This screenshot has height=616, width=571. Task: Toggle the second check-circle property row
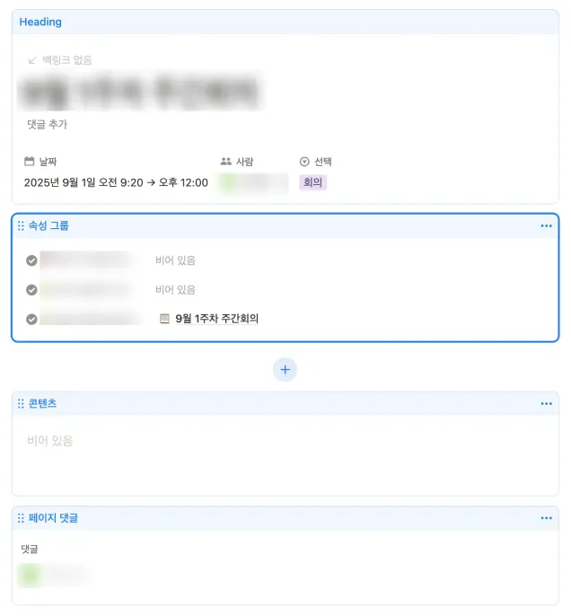click(x=31, y=290)
